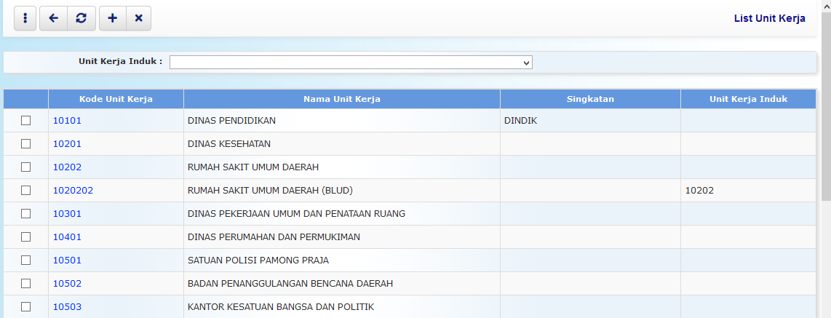Screen dimensions: 831x318
Task: Click the plus icon to add unit
Action: point(112,19)
